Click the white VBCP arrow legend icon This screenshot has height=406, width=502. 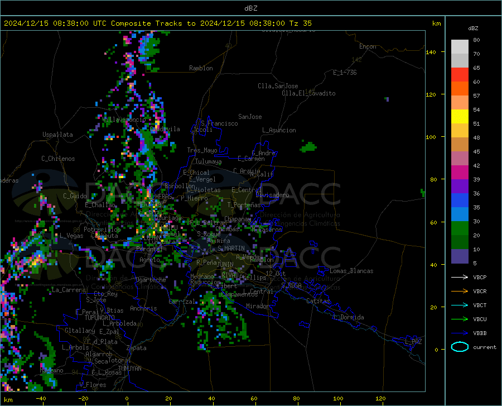click(460, 277)
